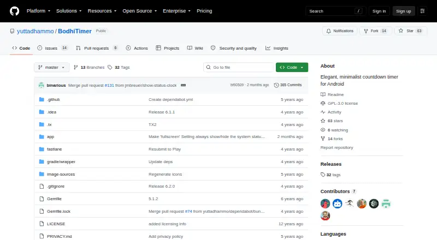Open the green printer-like contributor avatar
The width and height of the screenshot is (437, 240).
point(386,204)
